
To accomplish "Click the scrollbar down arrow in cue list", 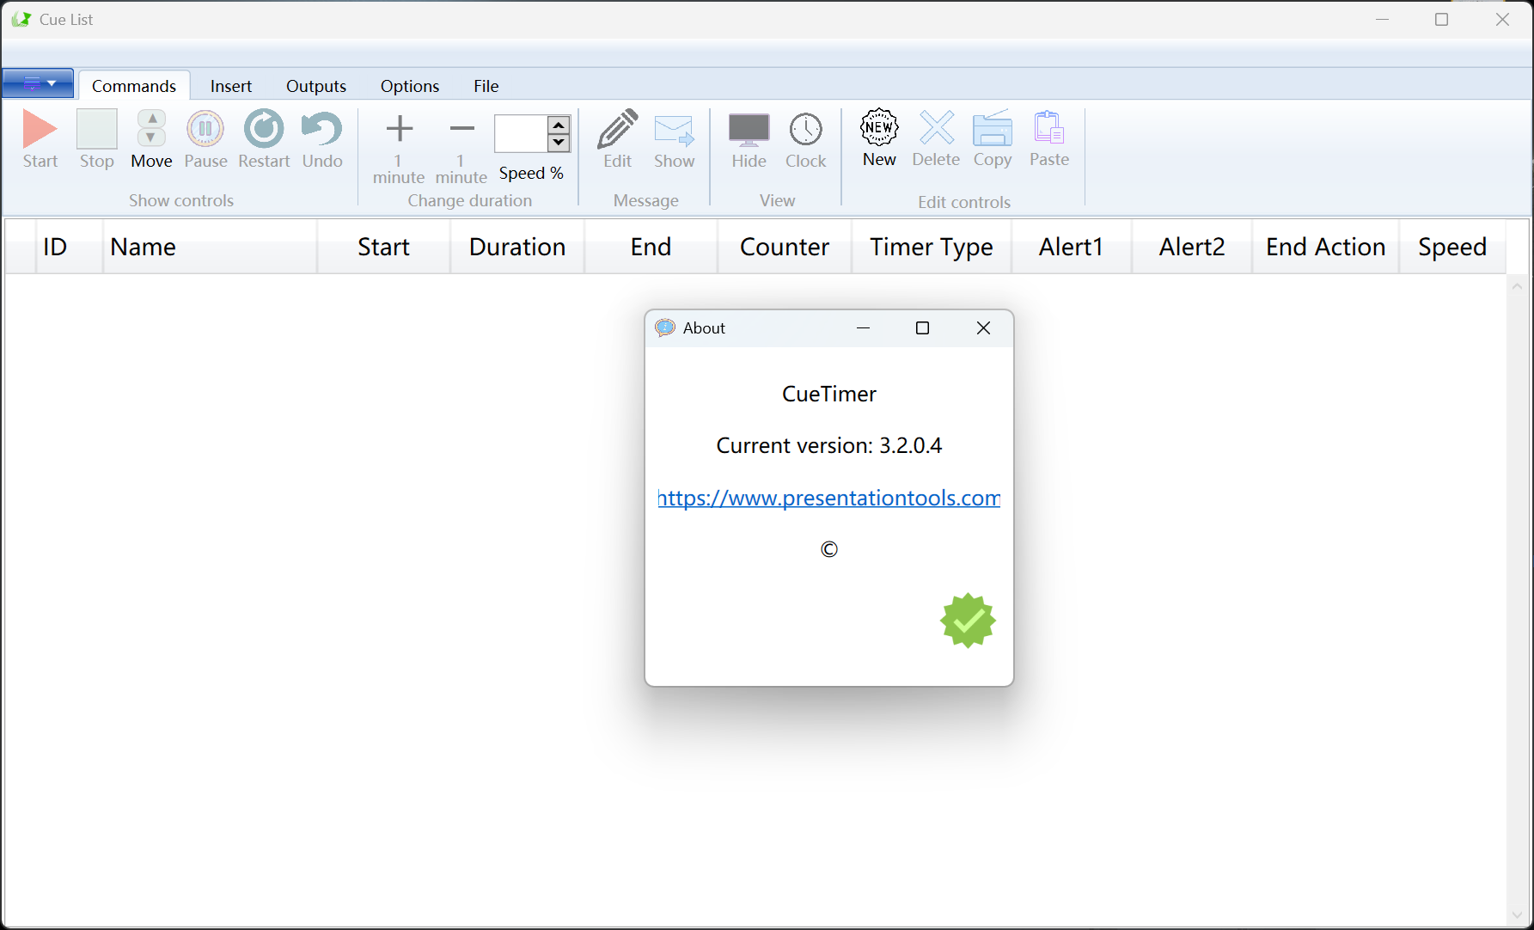I will pos(1517,916).
